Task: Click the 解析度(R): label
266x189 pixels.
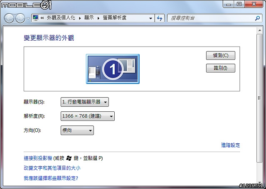Action: (34, 116)
